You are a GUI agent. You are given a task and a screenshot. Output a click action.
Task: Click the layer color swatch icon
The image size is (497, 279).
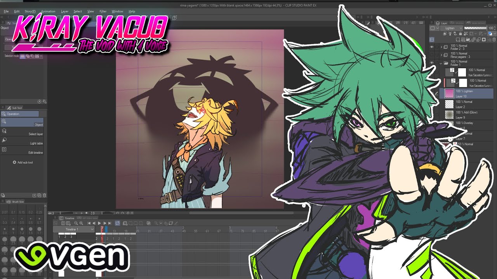(x=490, y=34)
